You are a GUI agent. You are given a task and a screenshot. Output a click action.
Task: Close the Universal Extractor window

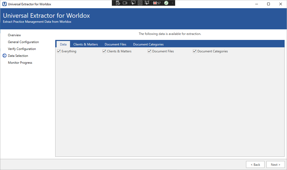point(281,4)
